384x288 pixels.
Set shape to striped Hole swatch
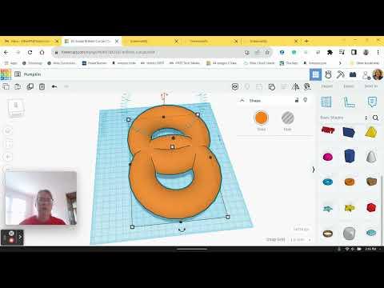287,118
